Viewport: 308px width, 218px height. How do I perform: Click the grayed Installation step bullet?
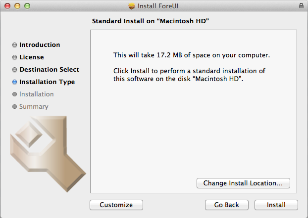[14, 94]
